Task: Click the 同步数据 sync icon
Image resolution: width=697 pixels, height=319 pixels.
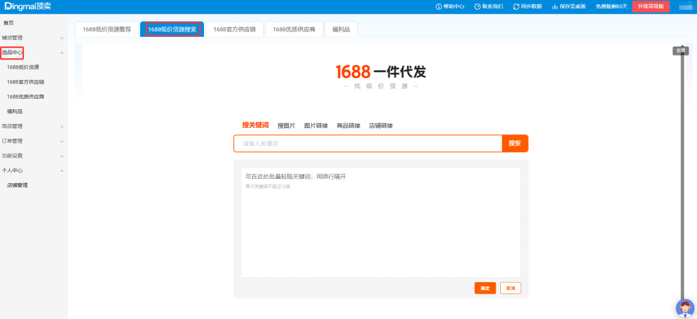Action: coord(516,6)
